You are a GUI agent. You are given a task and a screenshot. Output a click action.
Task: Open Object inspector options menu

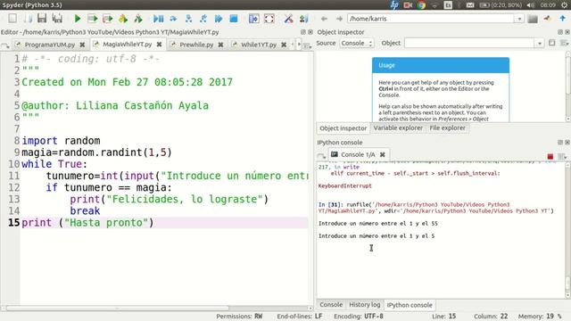(564, 43)
